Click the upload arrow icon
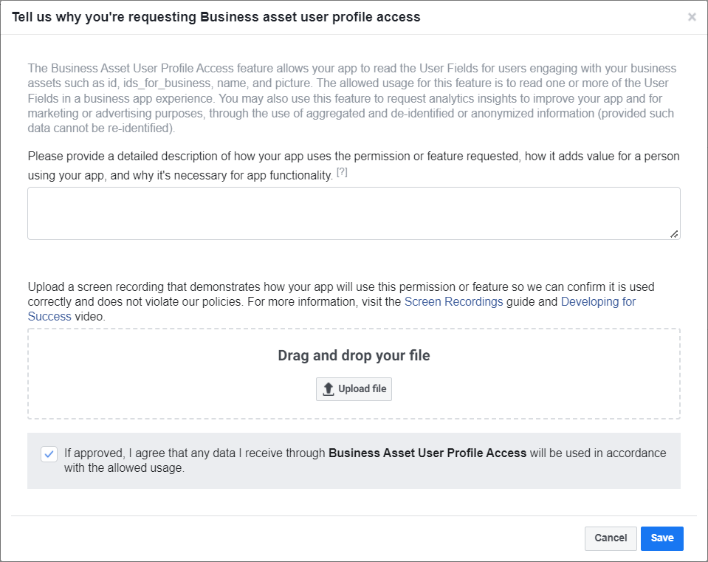 click(x=329, y=389)
